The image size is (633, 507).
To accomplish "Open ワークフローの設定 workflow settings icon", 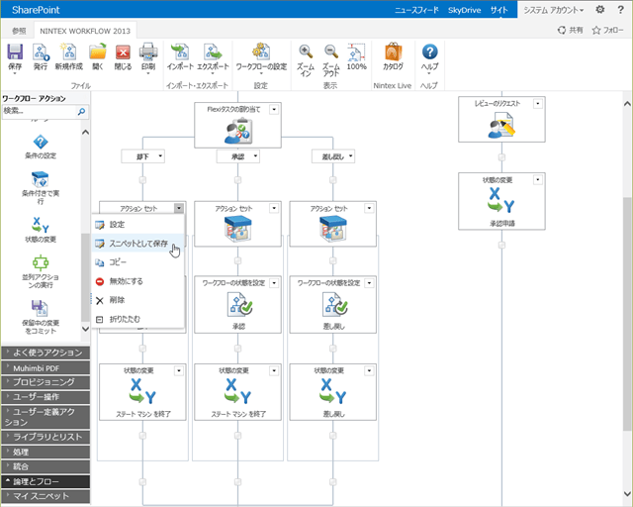I will (x=261, y=51).
